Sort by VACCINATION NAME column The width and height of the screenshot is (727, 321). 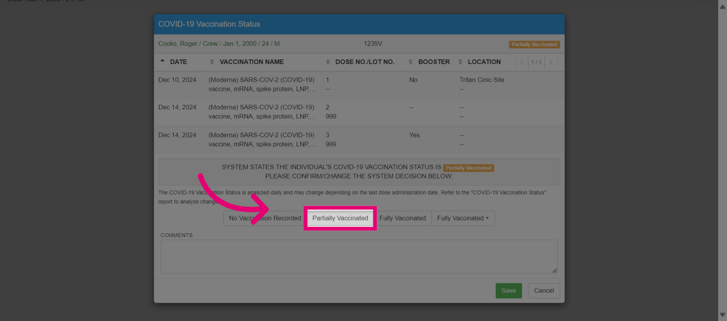coord(251,62)
